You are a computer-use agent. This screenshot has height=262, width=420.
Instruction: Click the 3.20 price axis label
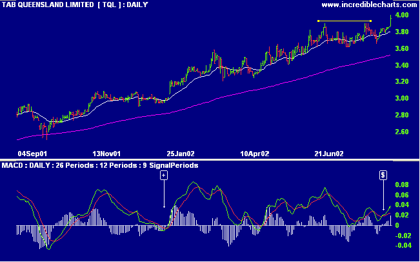click(402, 82)
